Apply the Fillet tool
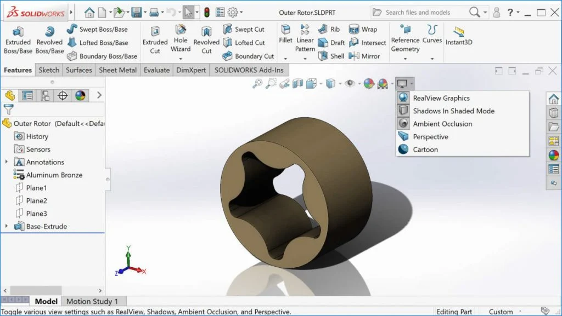Image resolution: width=562 pixels, height=316 pixels. (285, 35)
